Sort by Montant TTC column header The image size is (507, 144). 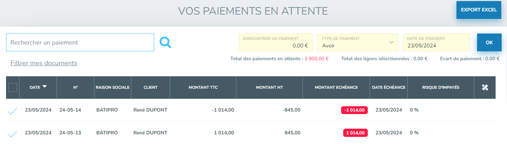tap(203, 87)
